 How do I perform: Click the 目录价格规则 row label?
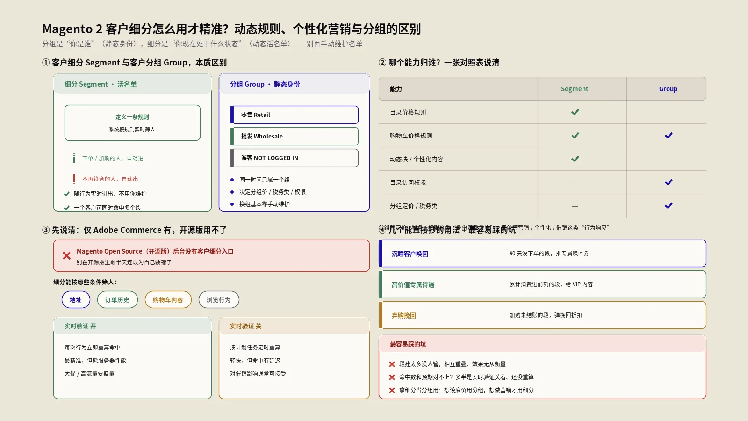408,112
